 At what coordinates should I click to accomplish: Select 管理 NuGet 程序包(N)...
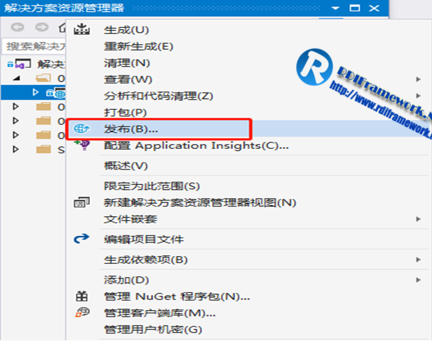click(x=177, y=296)
